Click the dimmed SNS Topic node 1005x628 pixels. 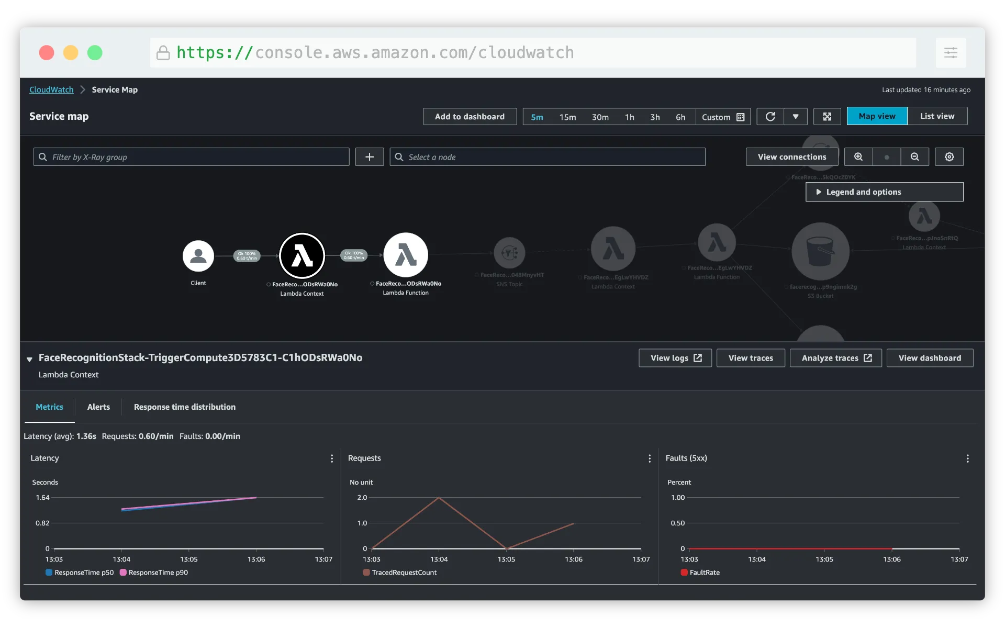(x=509, y=253)
